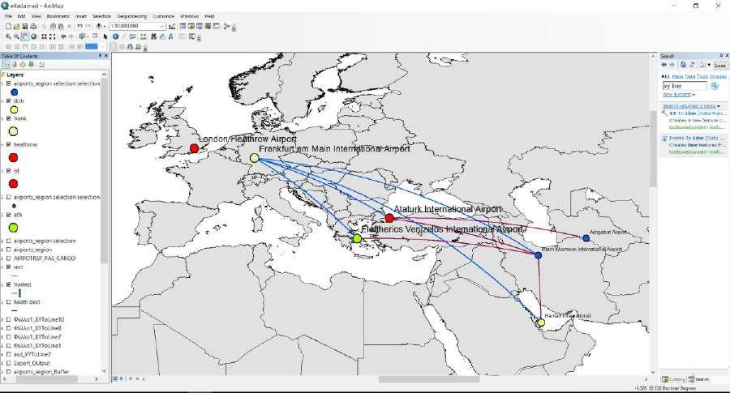Switch TOC to List By Source

point(15,65)
